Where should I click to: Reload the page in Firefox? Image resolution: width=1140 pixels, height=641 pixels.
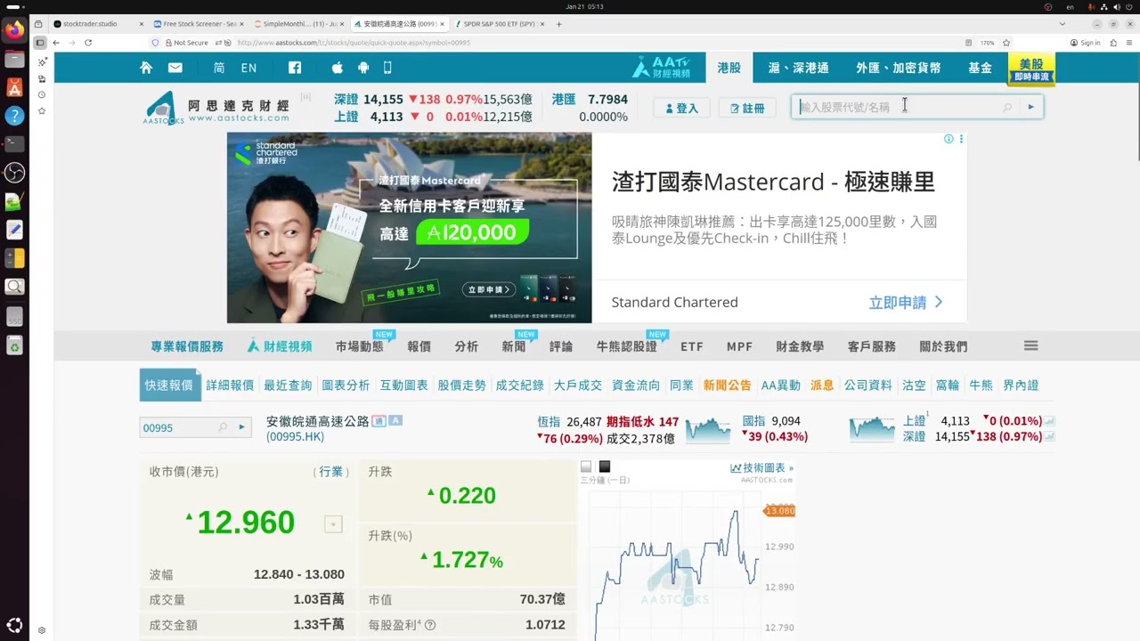[88, 43]
